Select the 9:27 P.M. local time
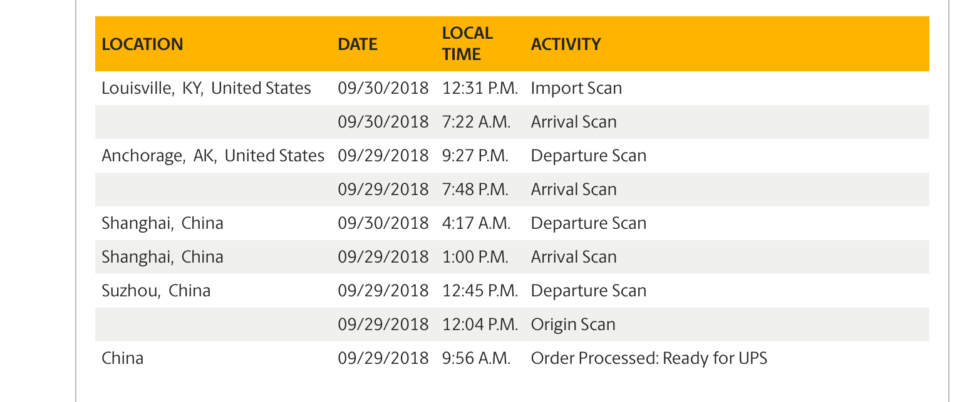The width and height of the screenshot is (962, 402). pos(475,156)
